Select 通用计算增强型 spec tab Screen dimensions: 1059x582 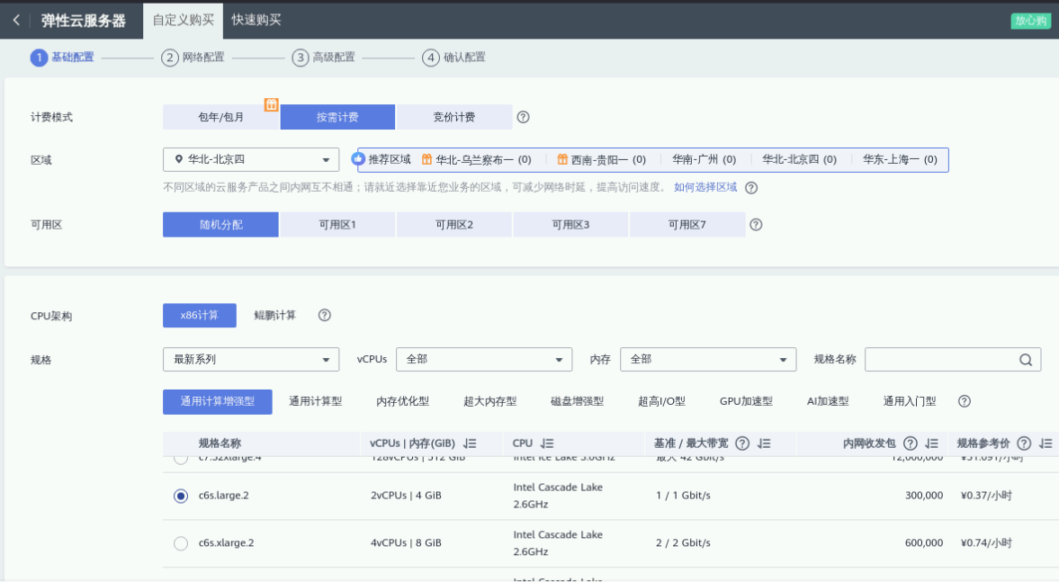coord(218,402)
